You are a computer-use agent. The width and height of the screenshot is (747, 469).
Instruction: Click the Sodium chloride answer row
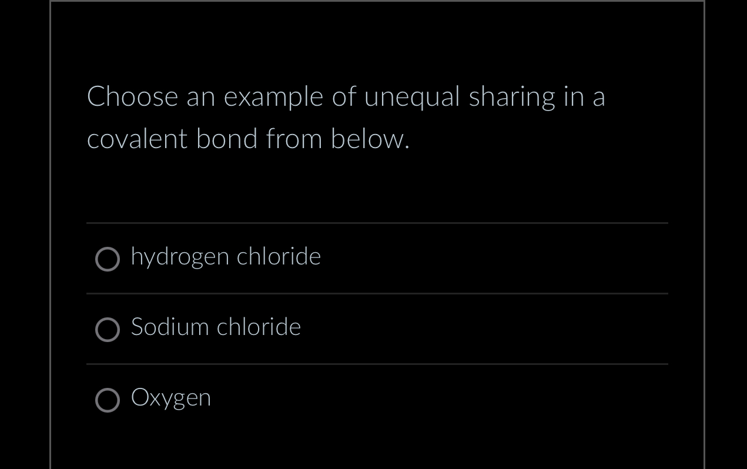point(376,329)
